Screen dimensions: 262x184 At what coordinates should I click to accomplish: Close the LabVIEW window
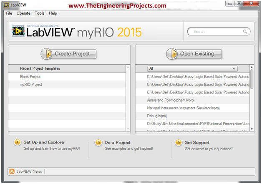pyautogui.click(x=251, y=3)
